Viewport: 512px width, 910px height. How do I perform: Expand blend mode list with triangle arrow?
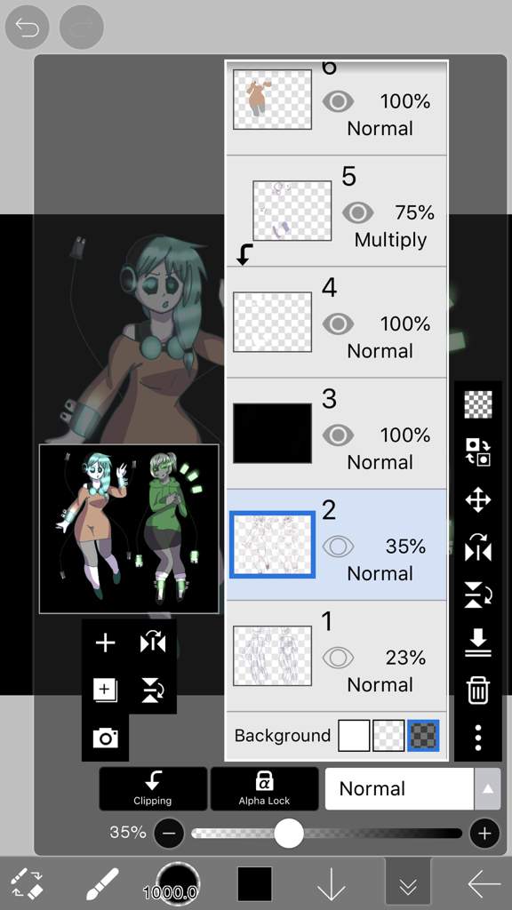pyautogui.click(x=488, y=789)
